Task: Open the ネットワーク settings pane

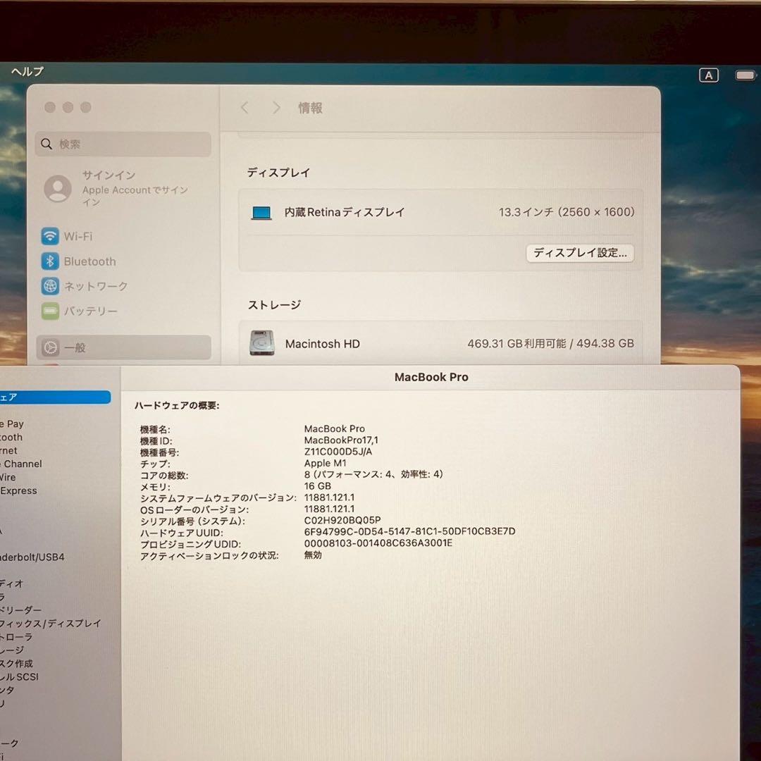Action: [x=95, y=286]
